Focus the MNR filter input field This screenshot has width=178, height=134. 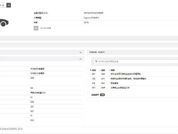click(x=136, y=62)
